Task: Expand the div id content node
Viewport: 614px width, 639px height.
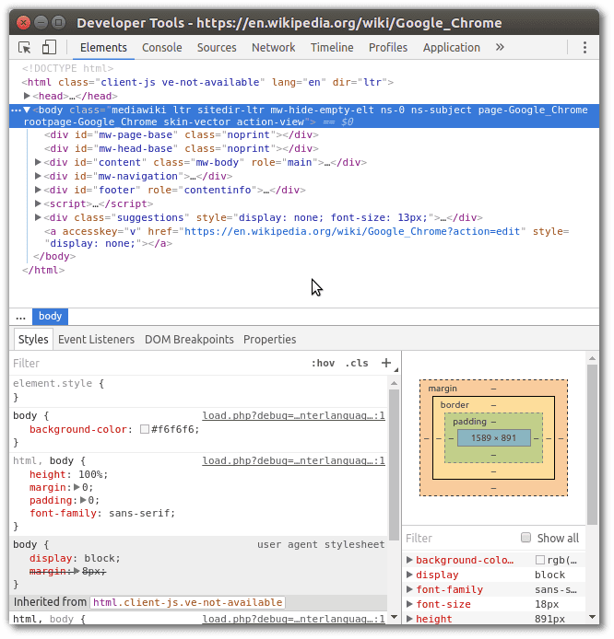Action: 38,162
